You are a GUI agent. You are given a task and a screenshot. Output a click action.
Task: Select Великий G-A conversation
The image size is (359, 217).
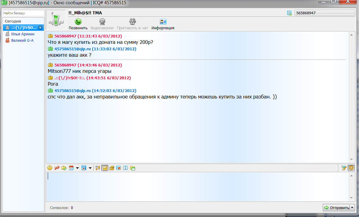pyautogui.click(x=22, y=40)
